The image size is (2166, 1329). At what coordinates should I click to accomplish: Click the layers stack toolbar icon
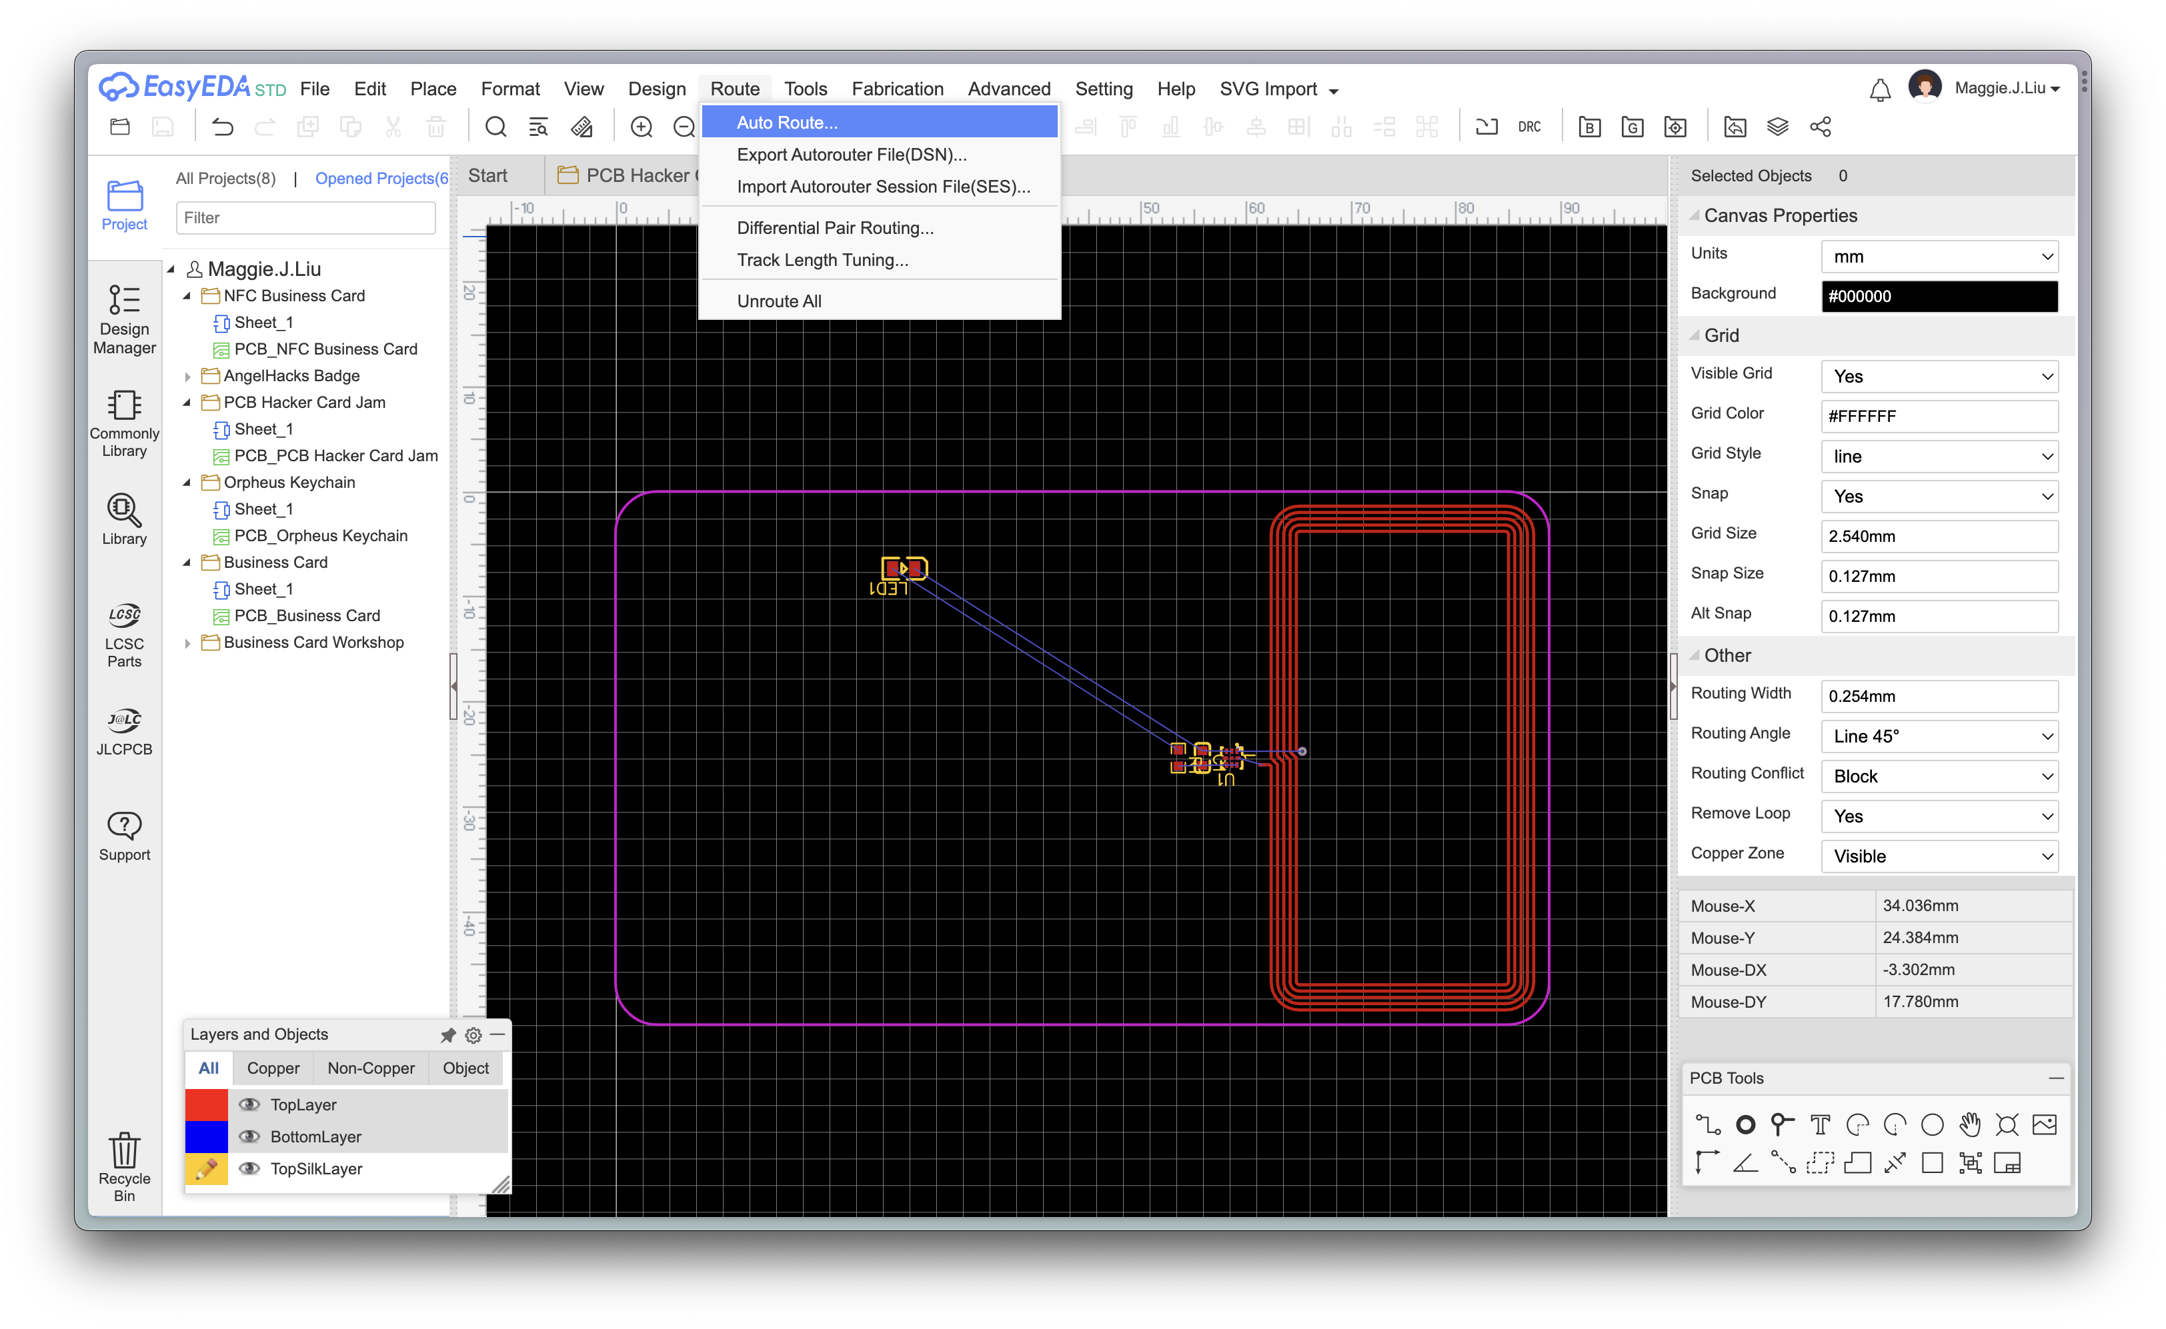[x=1777, y=127]
